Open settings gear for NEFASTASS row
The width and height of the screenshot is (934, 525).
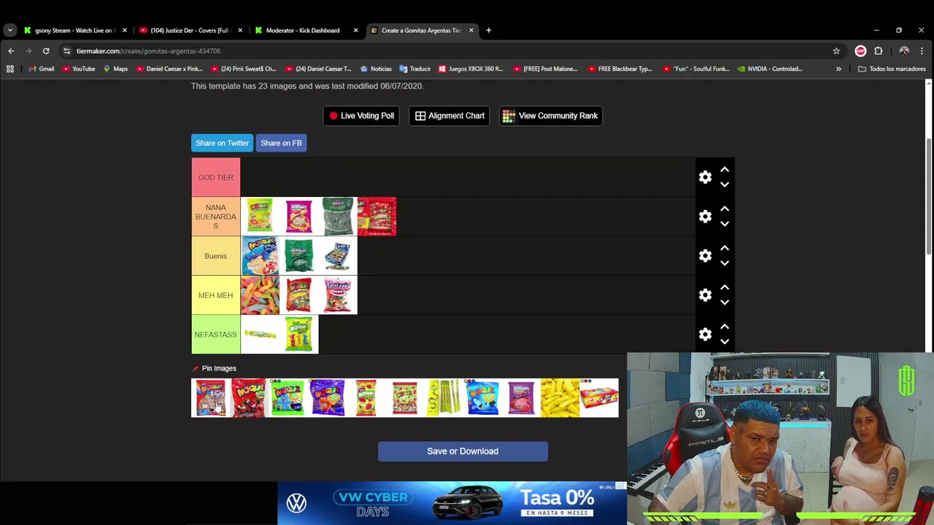click(x=705, y=335)
